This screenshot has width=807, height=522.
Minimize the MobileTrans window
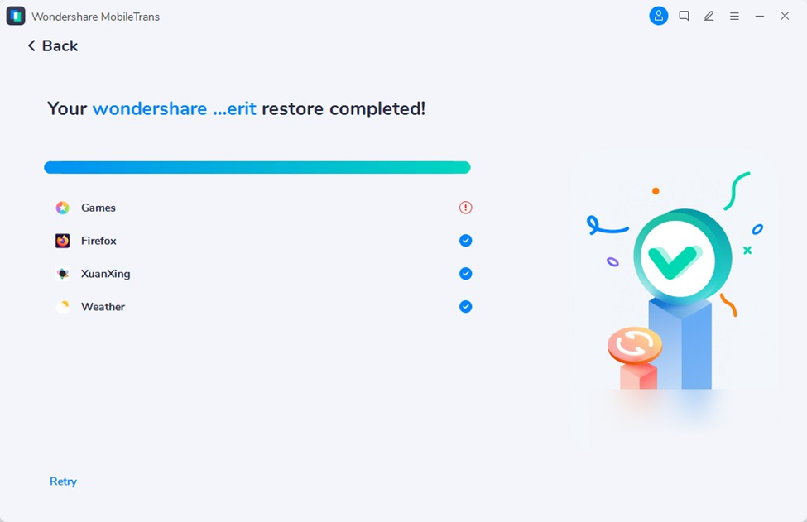tap(760, 17)
